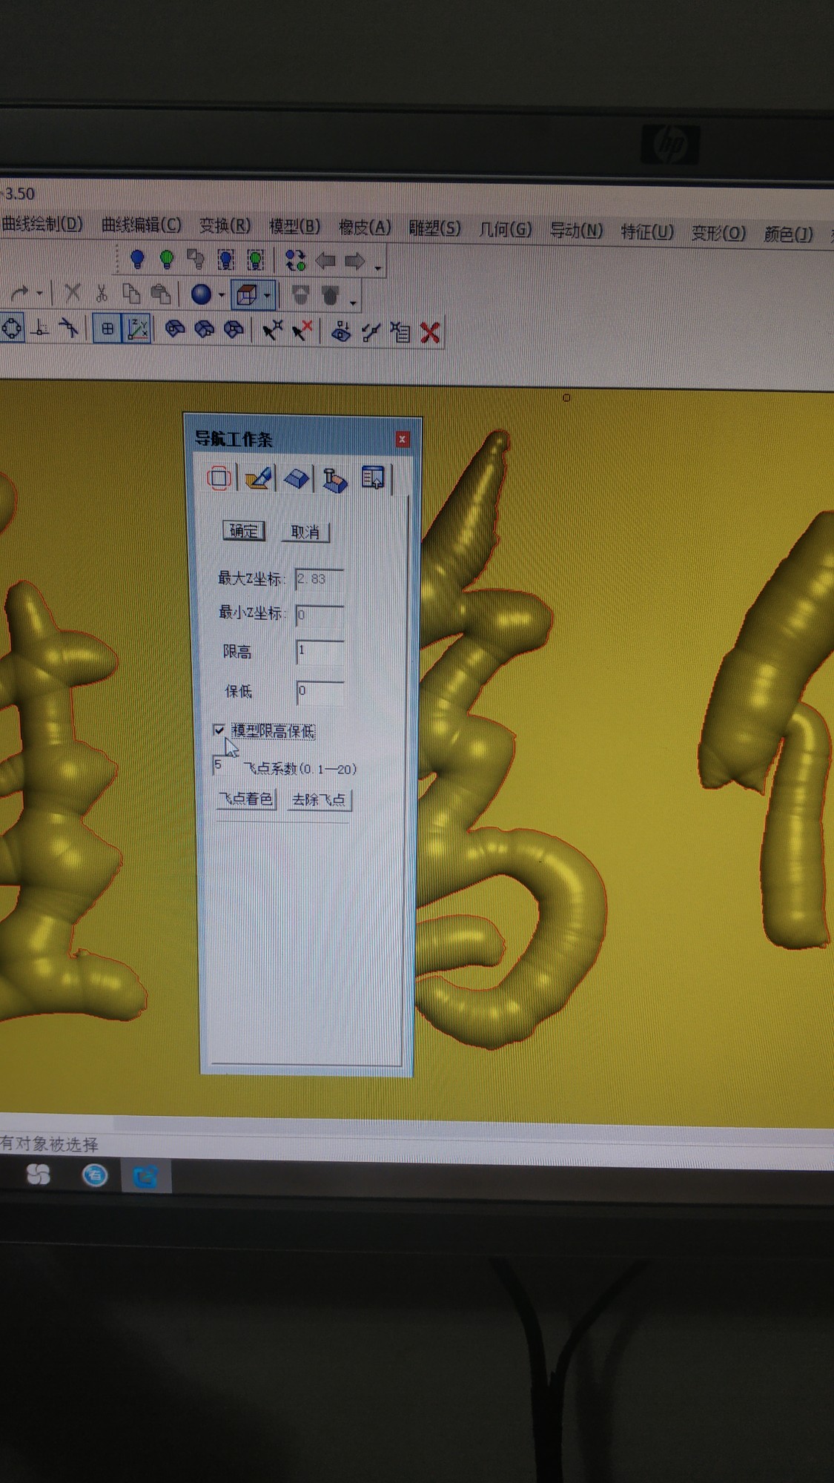834x1483 pixels.
Task: Select the stamp tool on block tab
Action: (x=335, y=479)
